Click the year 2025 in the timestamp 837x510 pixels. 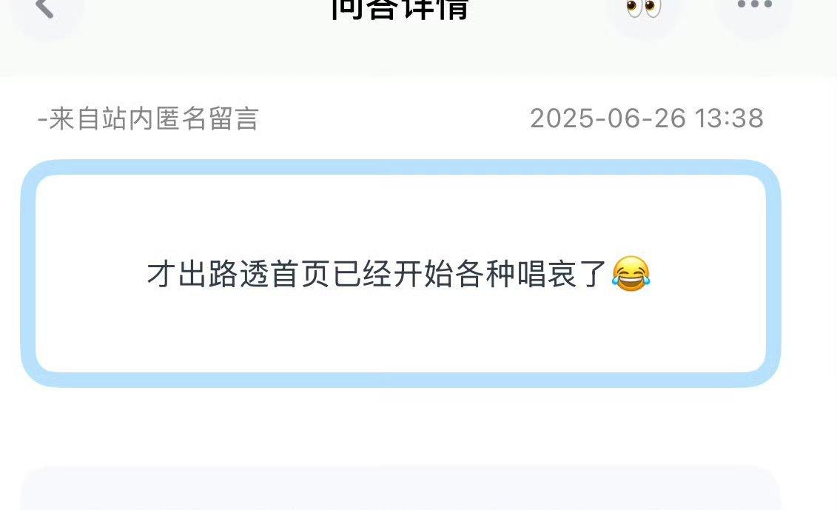point(561,118)
